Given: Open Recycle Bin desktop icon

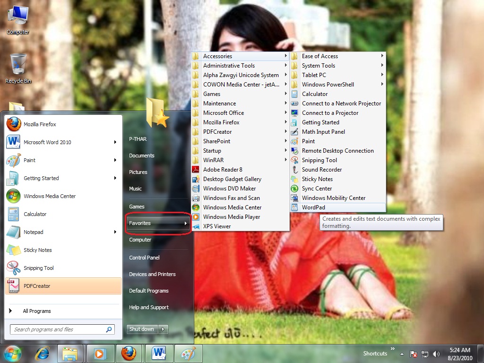Looking at the screenshot, I should tap(18, 69).
